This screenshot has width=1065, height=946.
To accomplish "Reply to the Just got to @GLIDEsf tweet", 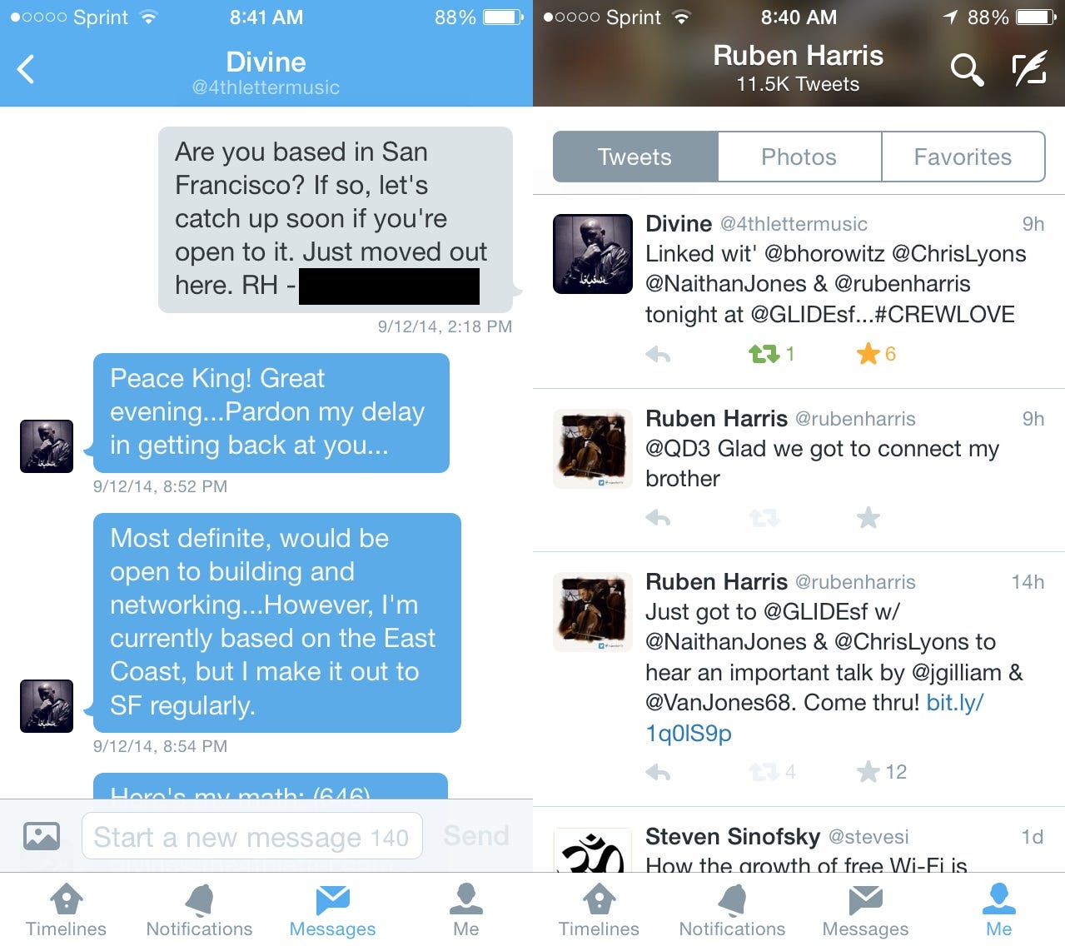I will (x=658, y=773).
